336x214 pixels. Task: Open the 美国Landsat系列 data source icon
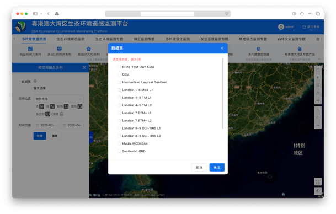[x=60, y=49]
